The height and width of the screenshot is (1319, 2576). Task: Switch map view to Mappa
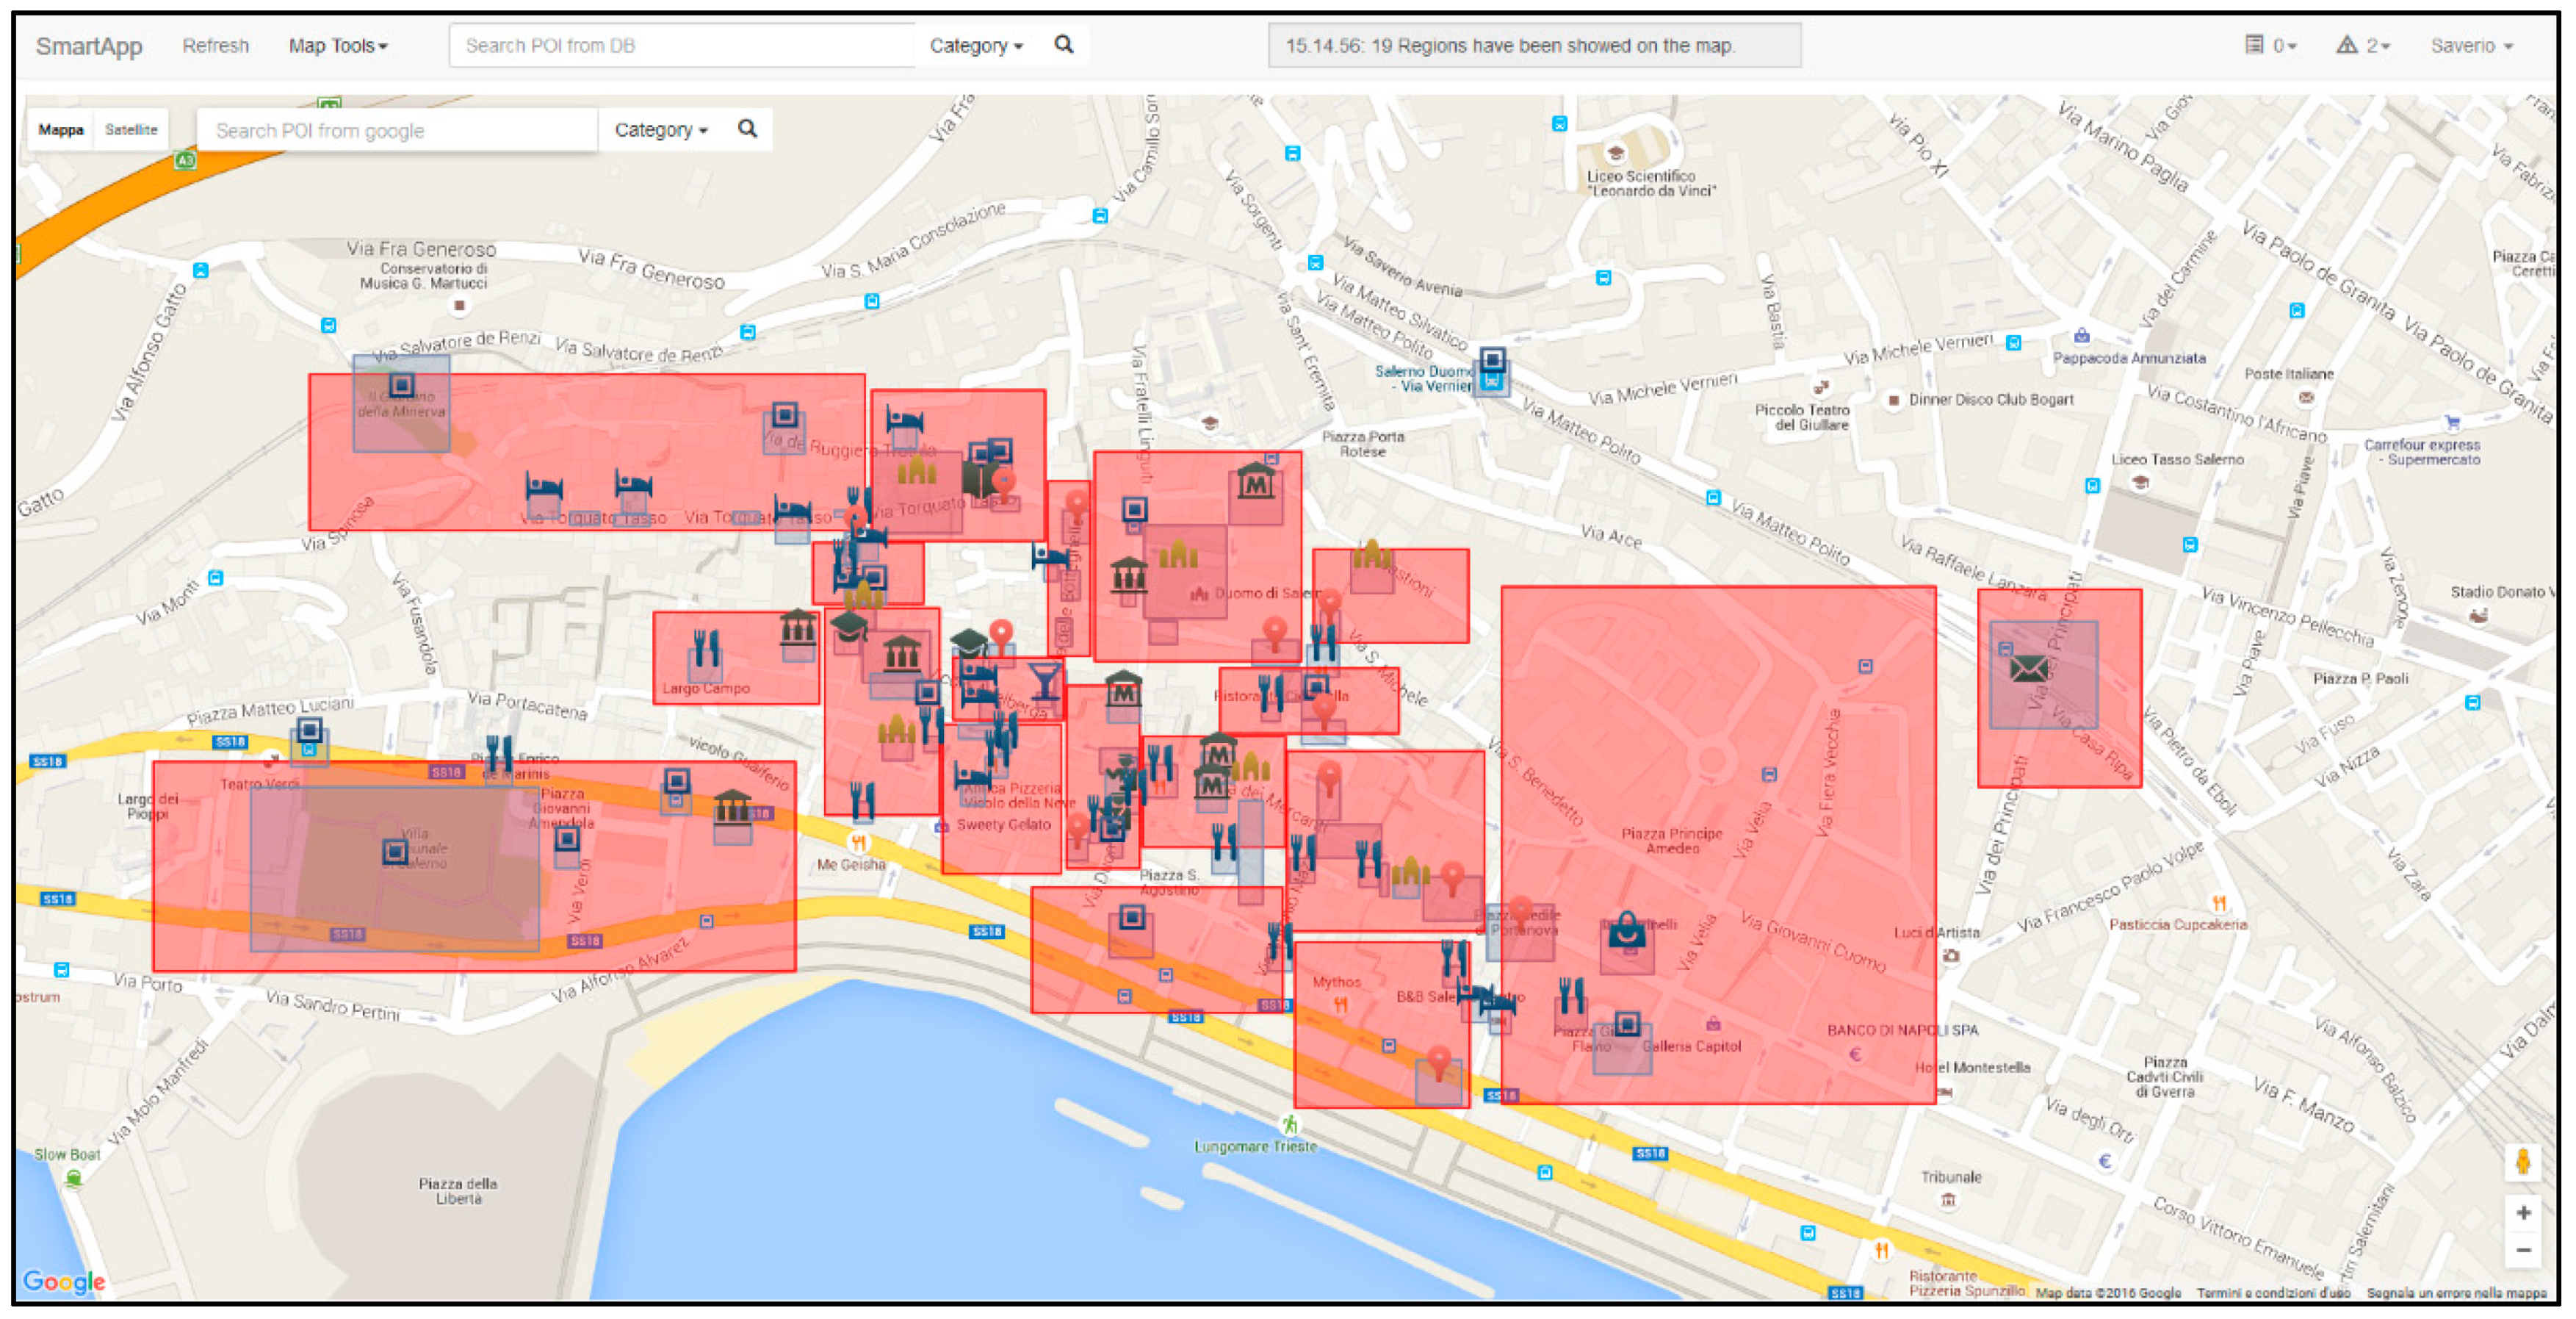coord(61,130)
